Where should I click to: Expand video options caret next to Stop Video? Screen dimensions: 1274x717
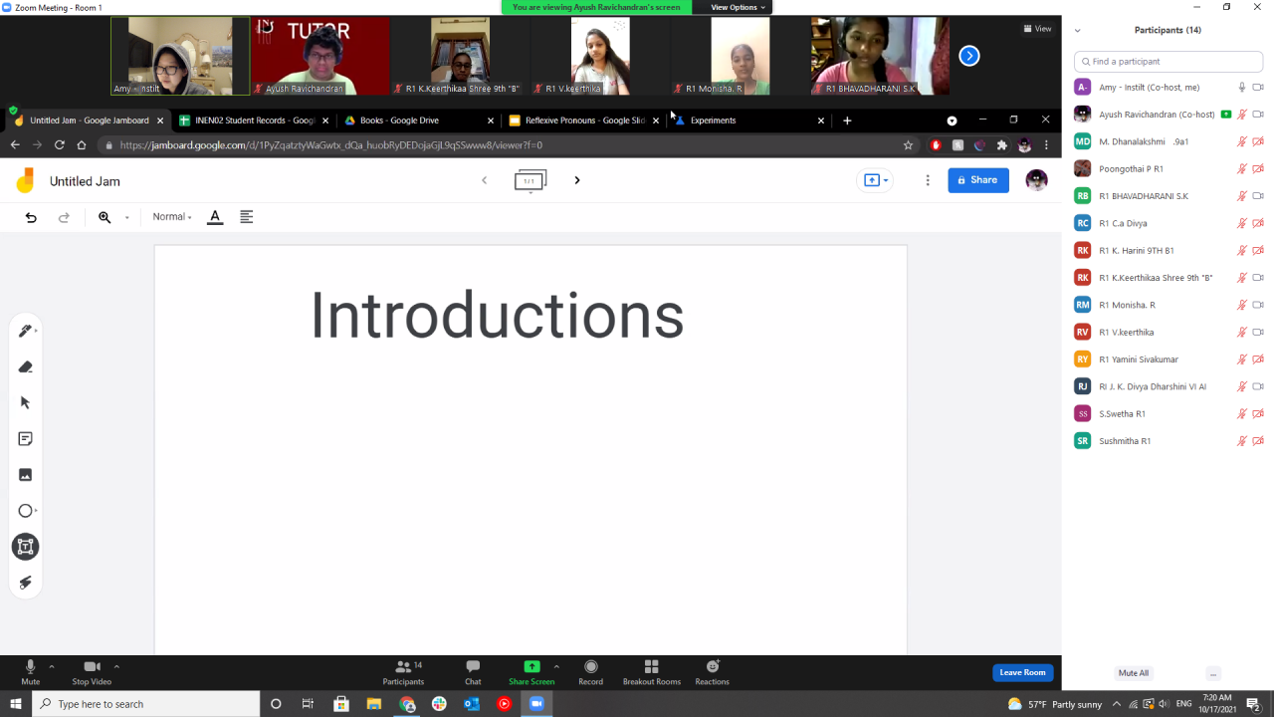point(116,666)
